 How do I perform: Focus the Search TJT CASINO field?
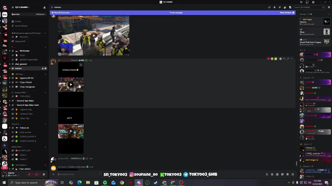pyautogui.click(x=310, y=7)
